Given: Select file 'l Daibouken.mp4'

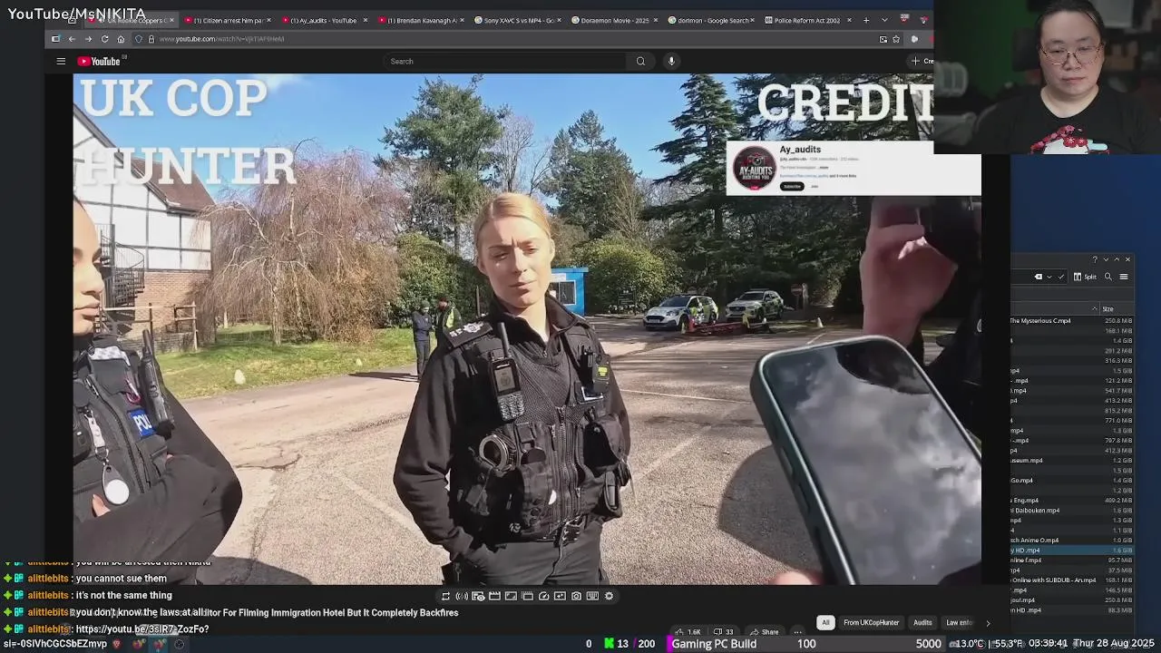Looking at the screenshot, I should point(1035,511).
